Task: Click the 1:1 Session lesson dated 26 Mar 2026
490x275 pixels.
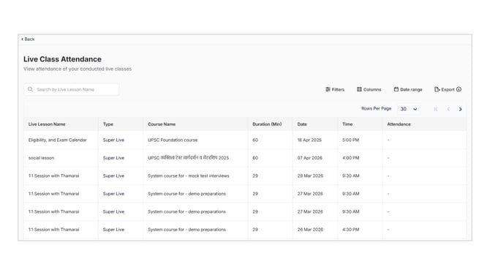Action: 53,230
